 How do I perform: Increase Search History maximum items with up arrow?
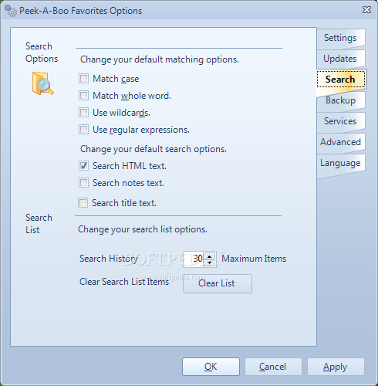(x=210, y=256)
